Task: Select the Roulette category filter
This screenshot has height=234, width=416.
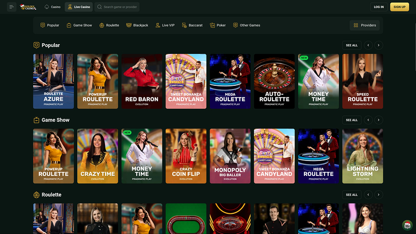Action: [109, 25]
